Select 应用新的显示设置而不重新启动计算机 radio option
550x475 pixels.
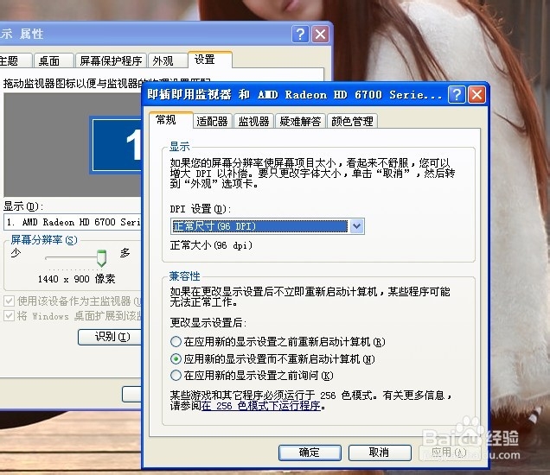[272, 358]
